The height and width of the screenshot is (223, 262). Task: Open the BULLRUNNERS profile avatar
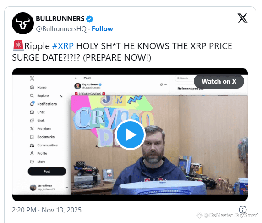23,23
